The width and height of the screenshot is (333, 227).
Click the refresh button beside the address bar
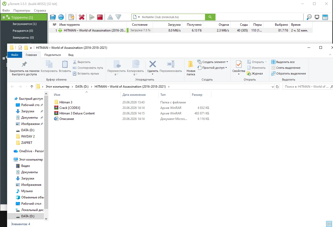(x=277, y=87)
